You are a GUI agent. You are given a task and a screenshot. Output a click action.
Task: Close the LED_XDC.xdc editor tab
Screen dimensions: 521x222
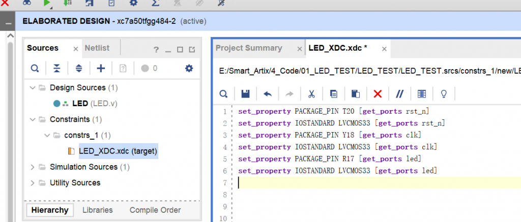pos(384,49)
